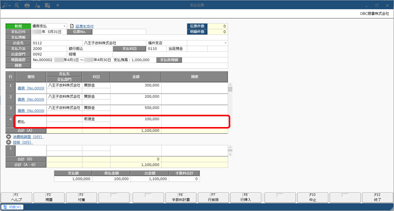Click the pen-with-checkmark icon in title bar
The width and height of the screenshot is (394, 211).
[x=37, y=5]
